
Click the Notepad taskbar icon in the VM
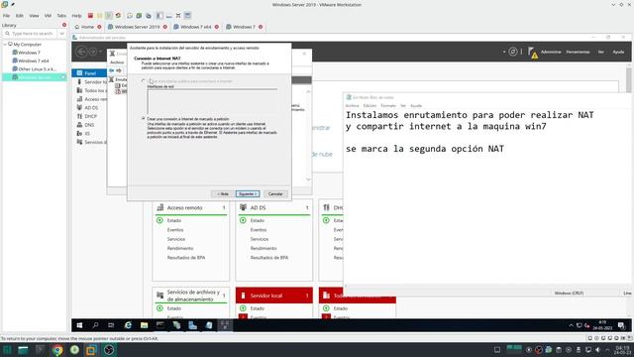click(209, 325)
